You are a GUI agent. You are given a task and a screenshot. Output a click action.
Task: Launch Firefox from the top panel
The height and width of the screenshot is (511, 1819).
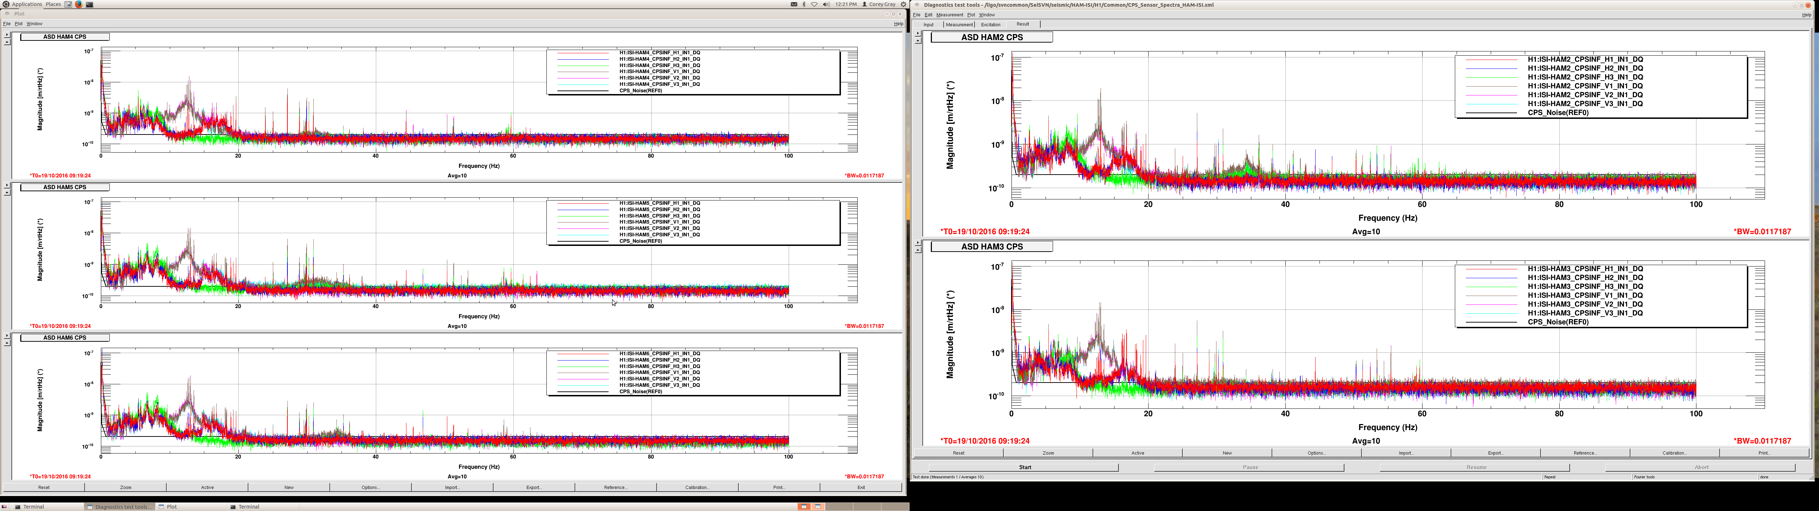click(x=79, y=4)
